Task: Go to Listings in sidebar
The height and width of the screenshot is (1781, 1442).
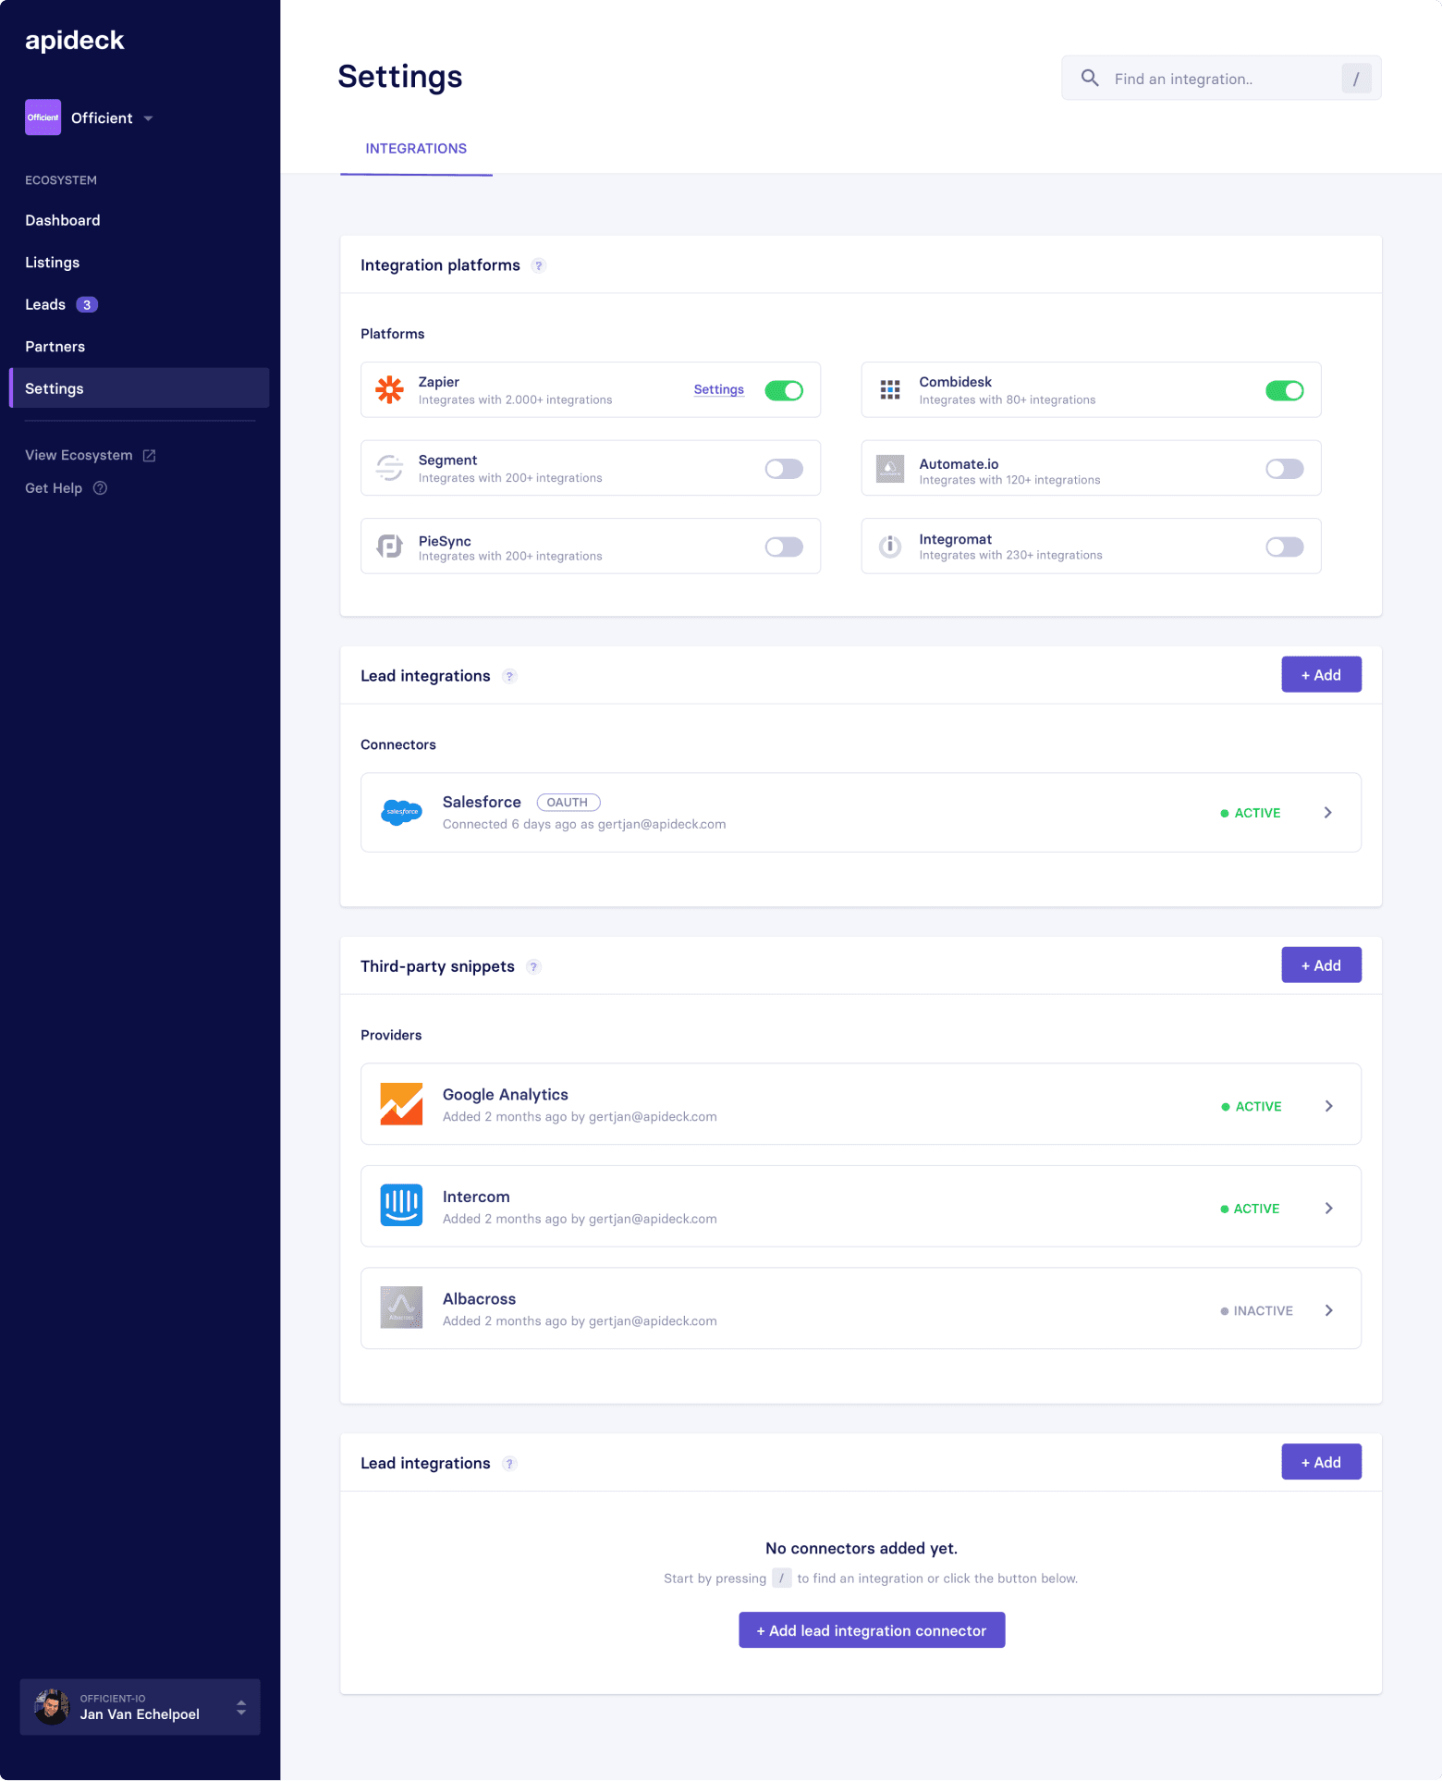Action: (x=53, y=263)
